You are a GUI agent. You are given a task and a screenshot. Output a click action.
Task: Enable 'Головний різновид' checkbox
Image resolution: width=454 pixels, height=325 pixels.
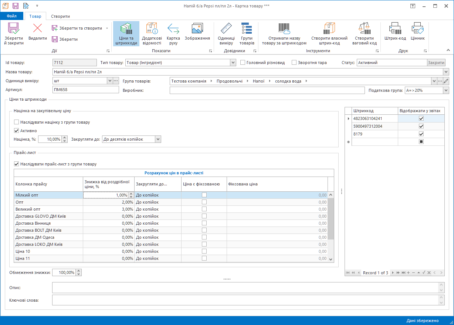click(x=243, y=63)
